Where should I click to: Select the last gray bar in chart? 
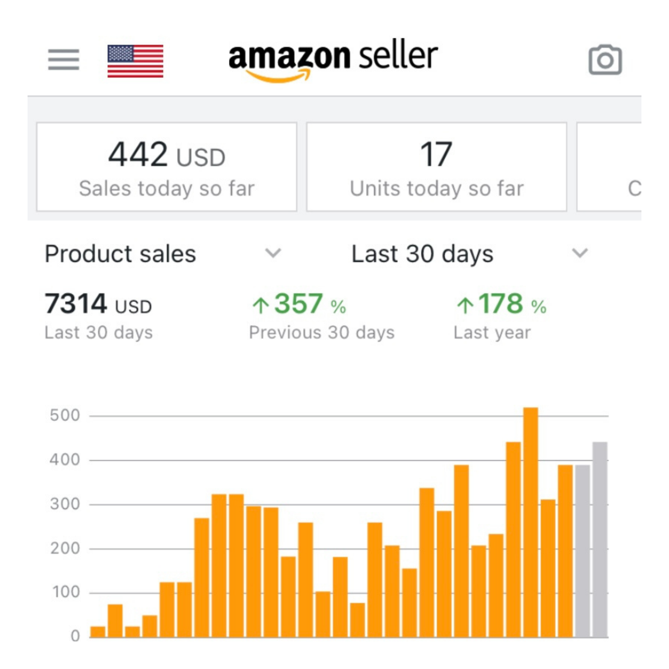600,540
